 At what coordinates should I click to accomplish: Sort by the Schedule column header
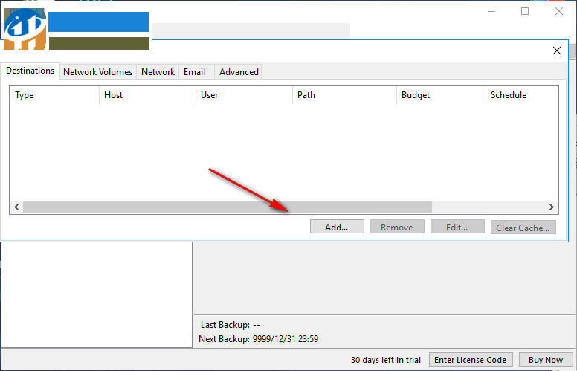click(x=522, y=95)
